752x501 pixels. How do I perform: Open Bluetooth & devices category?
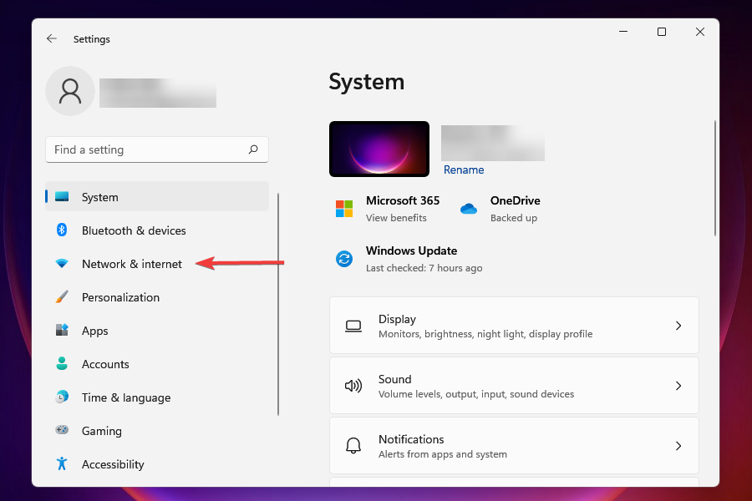pyautogui.click(x=134, y=230)
